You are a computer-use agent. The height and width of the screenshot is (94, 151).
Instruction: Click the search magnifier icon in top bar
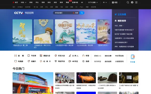[128, 3]
